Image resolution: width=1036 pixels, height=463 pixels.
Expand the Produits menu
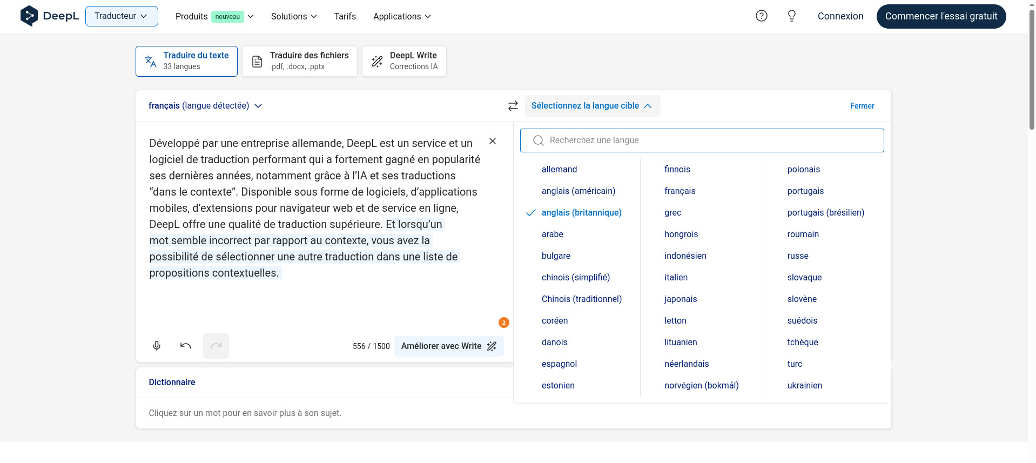[x=214, y=17]
